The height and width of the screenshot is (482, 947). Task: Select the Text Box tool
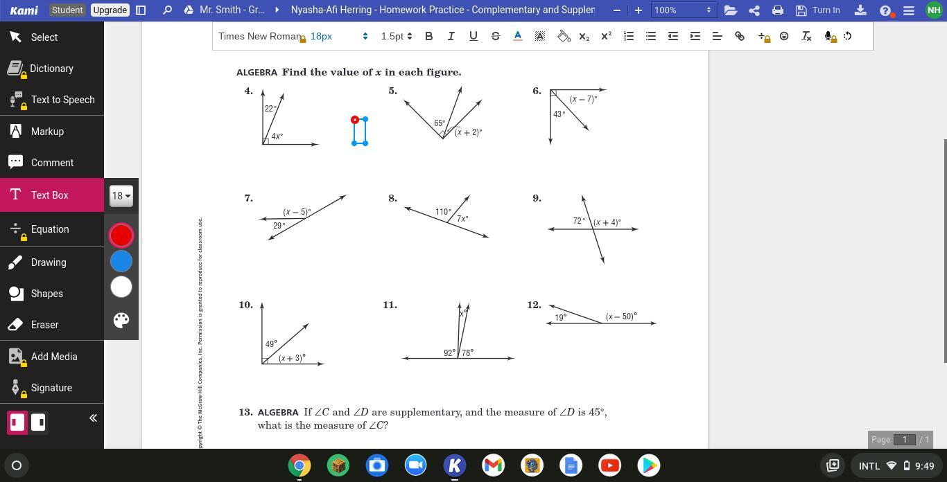click(52, 195)
